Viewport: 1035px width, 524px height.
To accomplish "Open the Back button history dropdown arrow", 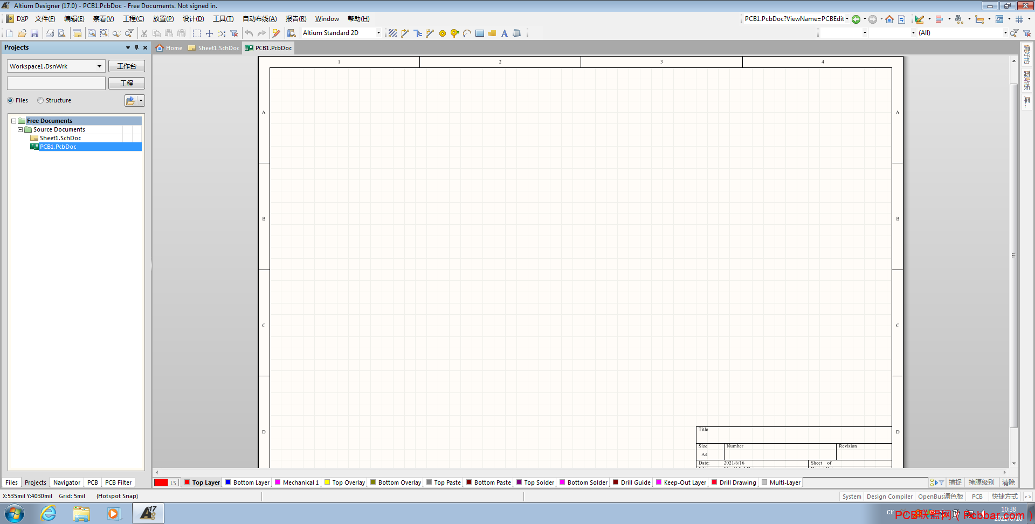I will pos(865,19).
